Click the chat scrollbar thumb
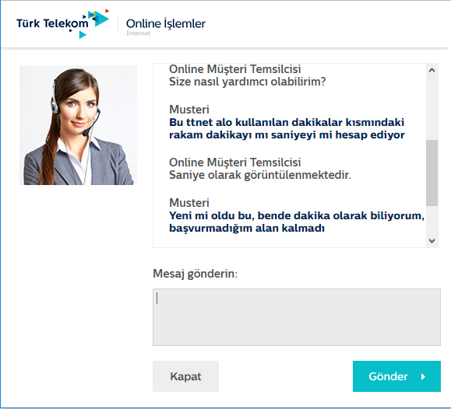Image resolution: width=451 pixels, height=409 pixels. (x=432, y=173)
